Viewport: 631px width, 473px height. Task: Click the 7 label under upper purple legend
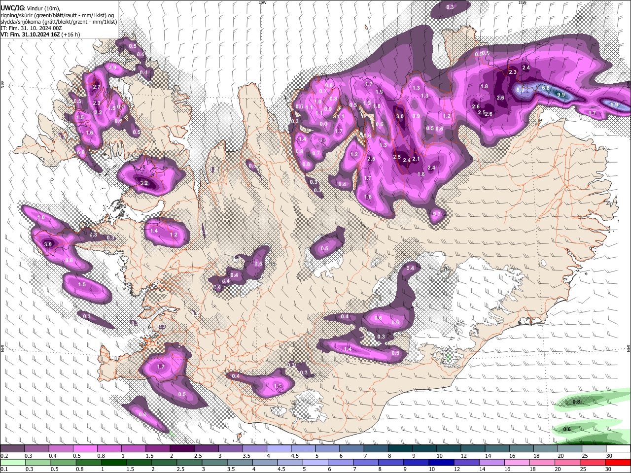(366, 456)
